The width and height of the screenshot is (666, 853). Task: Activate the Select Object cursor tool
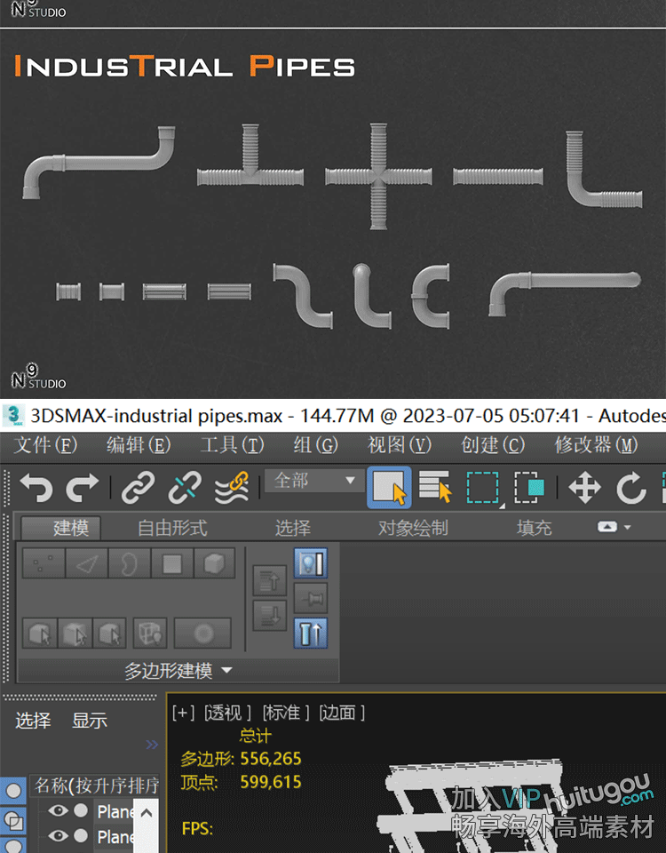[389, 487]
